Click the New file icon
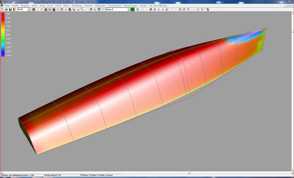The image size is (294, 178). [2, 10]
